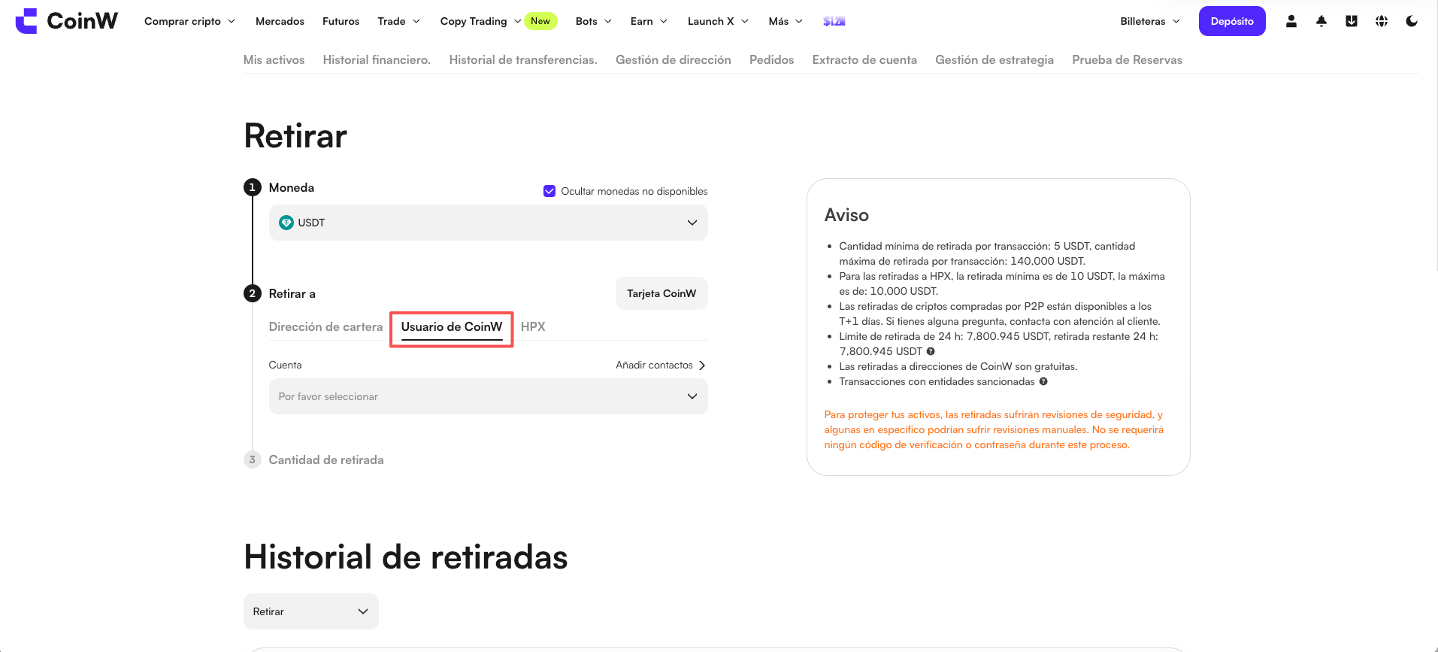The width and height of the screenshot is (1438, 652).
Task: Open the Retirar history filter dropdown
Action: point(311,611)
